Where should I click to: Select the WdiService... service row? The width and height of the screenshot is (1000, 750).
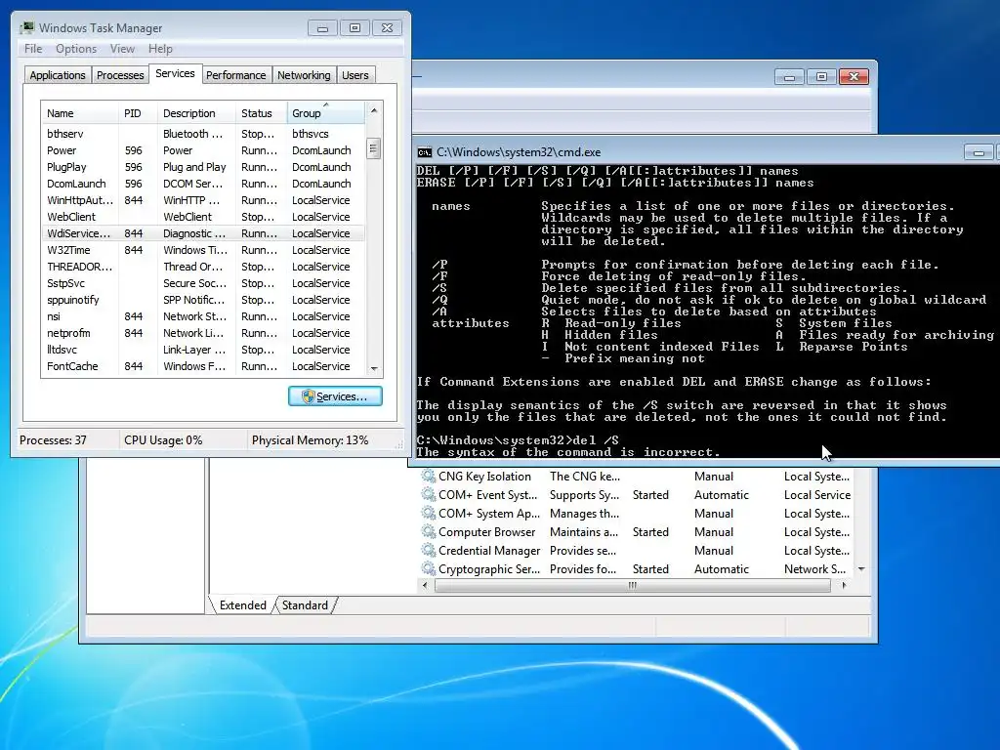203,233
